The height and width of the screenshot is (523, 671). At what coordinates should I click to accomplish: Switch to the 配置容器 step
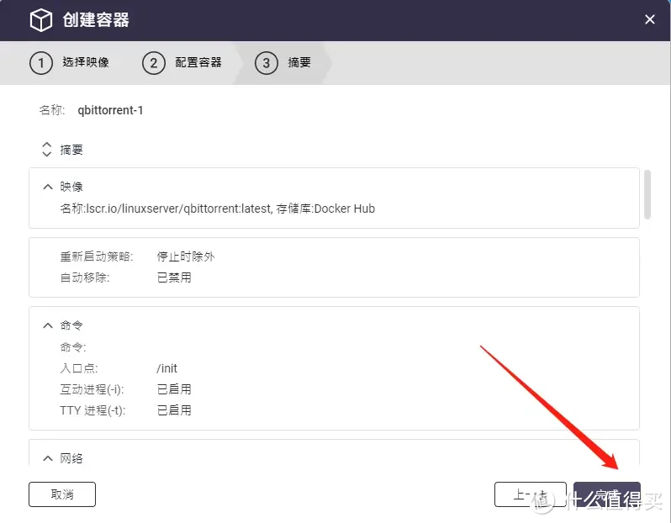(x=198, y=63)
